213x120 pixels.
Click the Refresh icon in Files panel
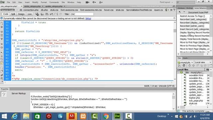184,66
